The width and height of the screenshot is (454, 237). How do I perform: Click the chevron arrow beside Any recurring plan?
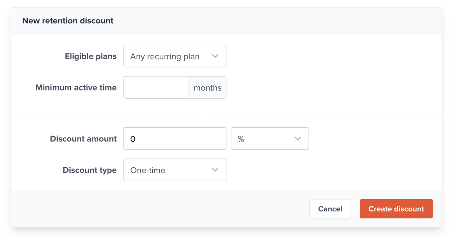pyautogui.click(x=215, y=56)
